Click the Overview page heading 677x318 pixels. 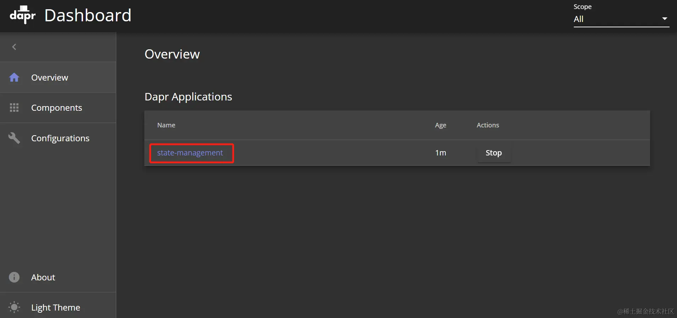pyautogui.click(x=172, y=54)
